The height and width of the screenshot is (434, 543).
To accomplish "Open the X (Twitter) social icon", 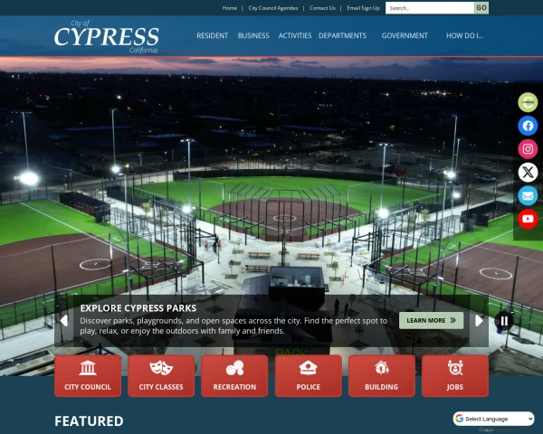I will [528, 172].
